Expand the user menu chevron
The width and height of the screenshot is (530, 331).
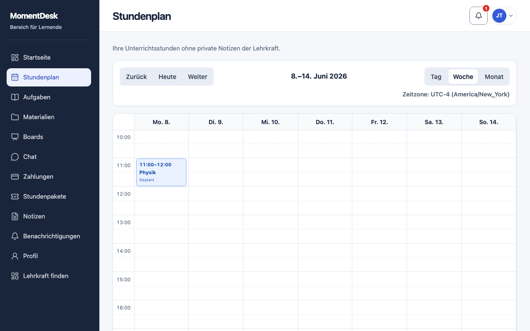(511, 16)
